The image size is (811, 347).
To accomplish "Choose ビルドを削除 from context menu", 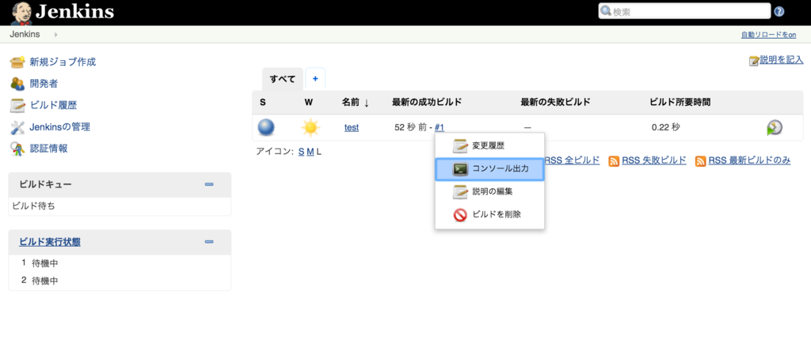I will 489,215.
